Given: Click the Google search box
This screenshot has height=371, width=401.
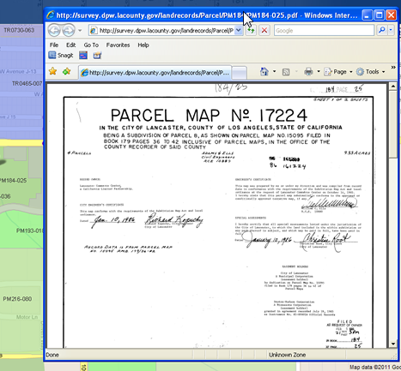Looking at the screenshot, I should pos(324,31).
